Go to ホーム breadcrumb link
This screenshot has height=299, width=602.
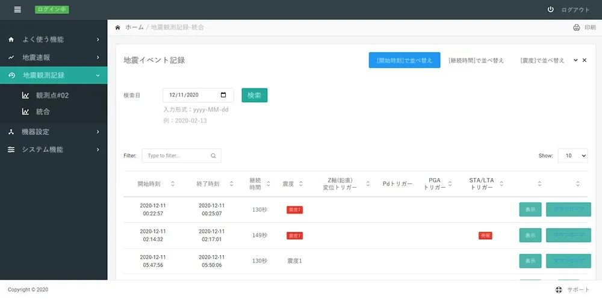[134, 27]
